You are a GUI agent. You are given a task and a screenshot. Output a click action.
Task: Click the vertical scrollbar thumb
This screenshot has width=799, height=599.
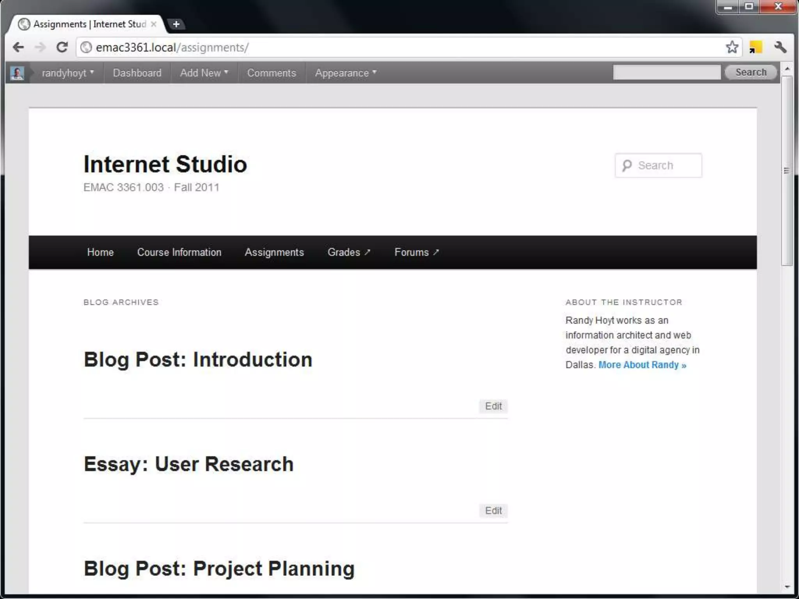(787, 171)
